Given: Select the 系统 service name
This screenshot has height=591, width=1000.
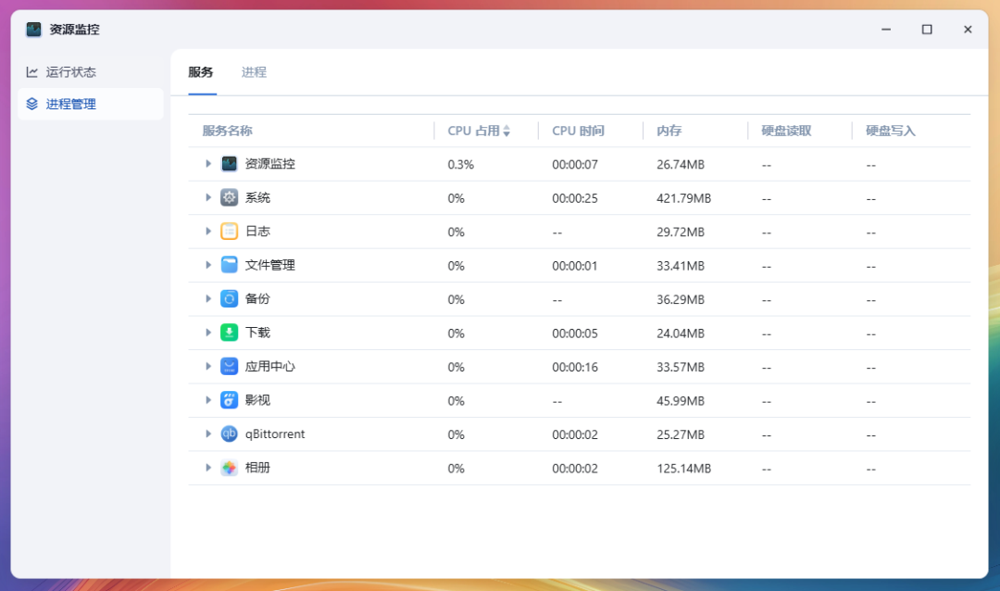Looking at the screenshot, I should click(x=257, y=198).
